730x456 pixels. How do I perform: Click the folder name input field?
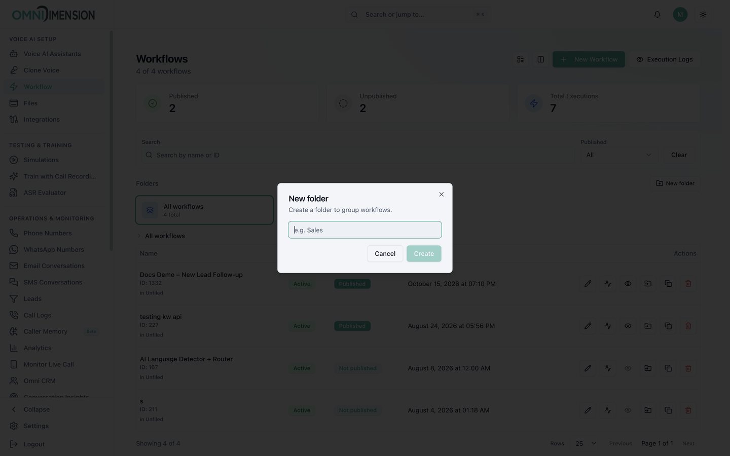pos(365,230)
